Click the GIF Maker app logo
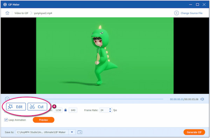210x138 pixels. point(5,5)
